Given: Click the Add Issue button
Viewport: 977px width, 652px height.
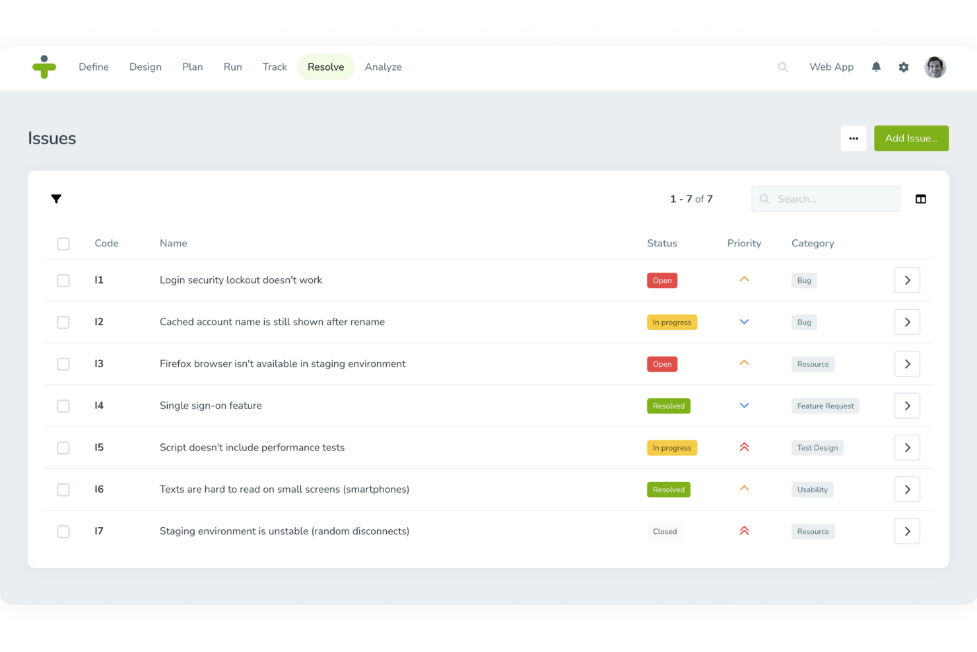Looking at the screenshot, I should pos(911,138).
